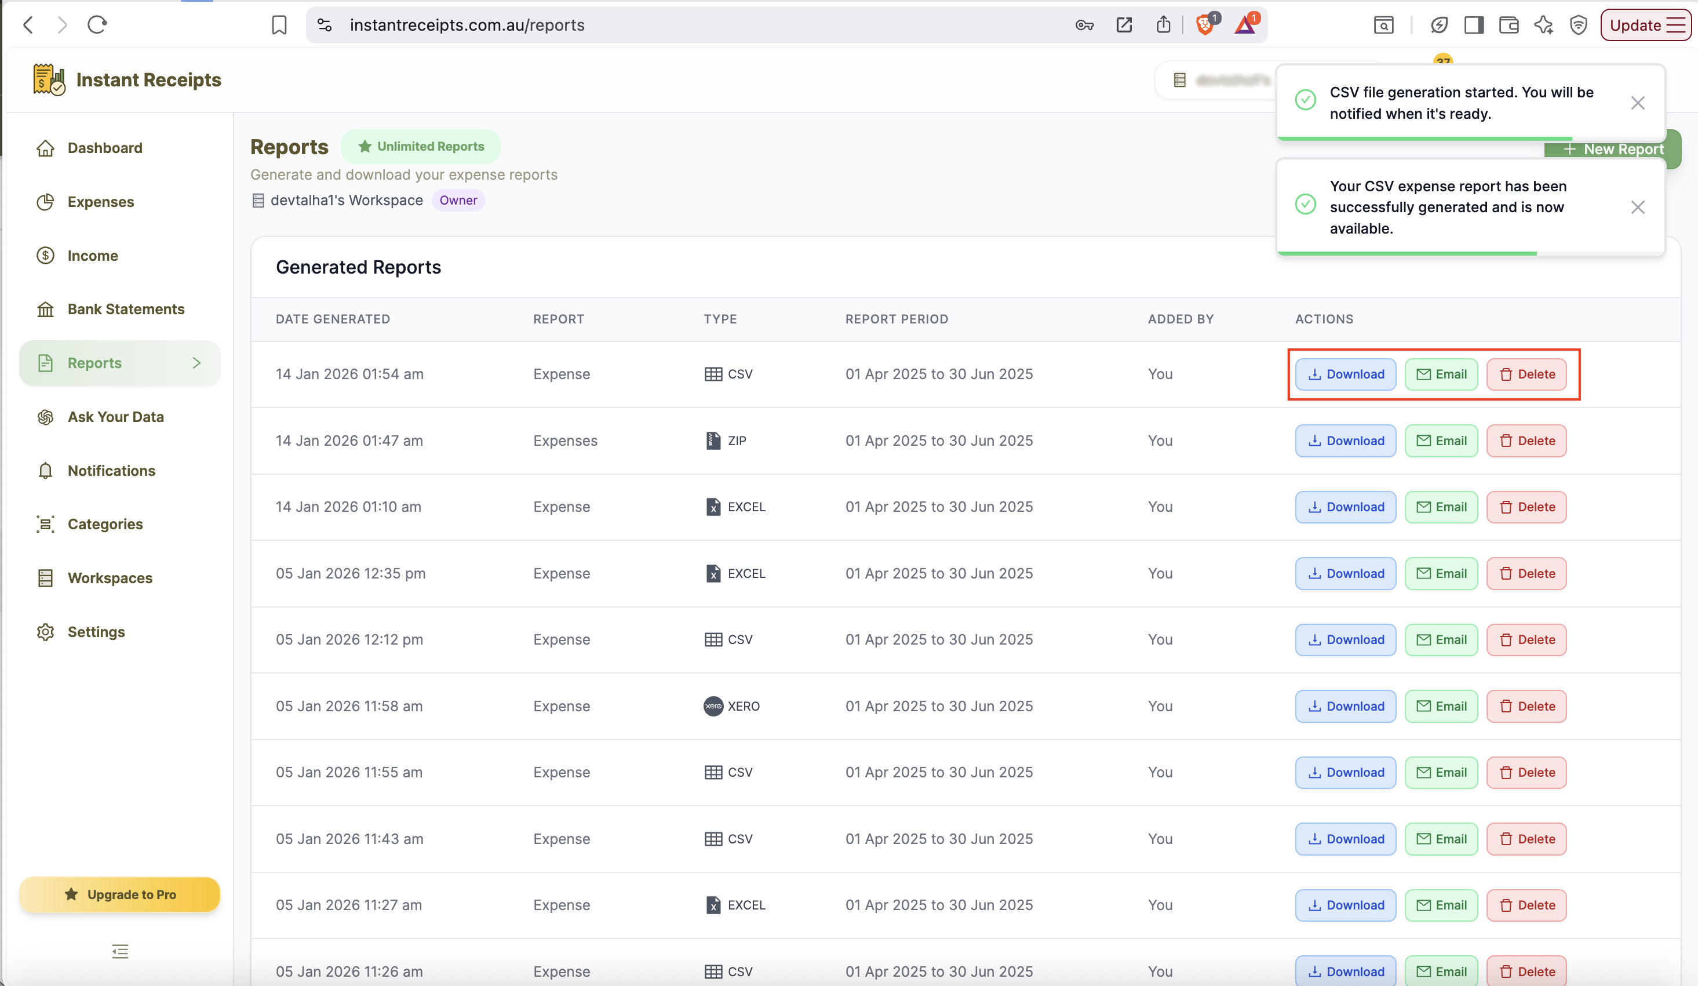Reload the page with refresh icon
Viewport: 1698px width, 986px height.
(x=97, y=25)
